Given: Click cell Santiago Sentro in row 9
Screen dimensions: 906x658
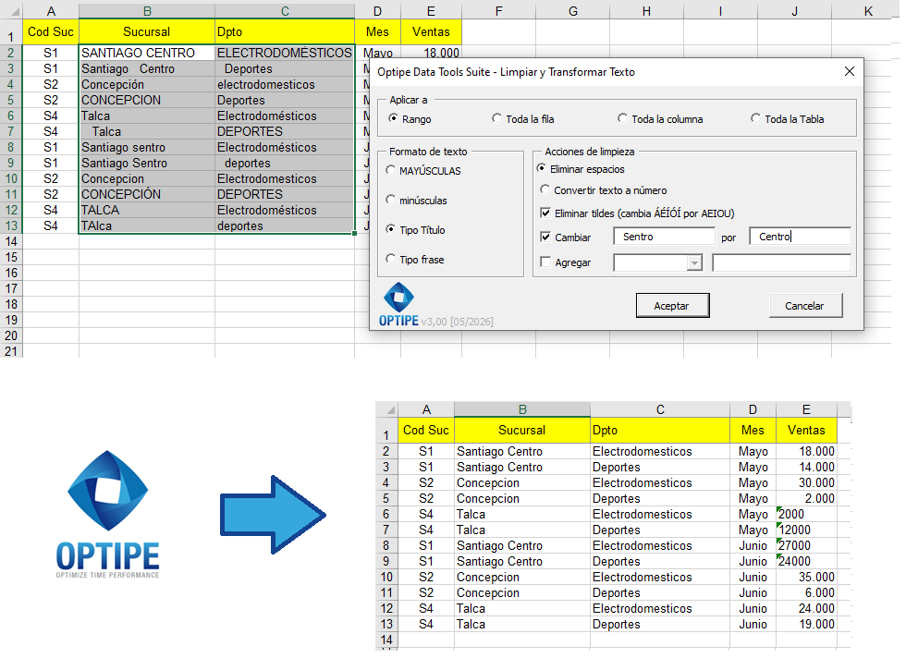Looking at the screenshot, I should click(x=147, y=163).
